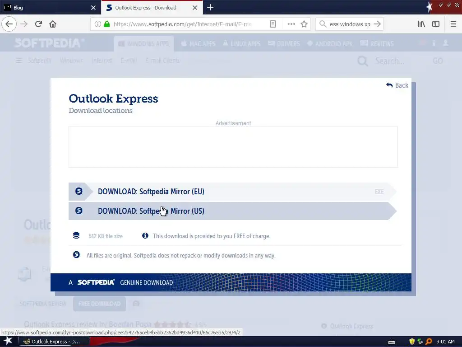Open the Reviews menu item
This screenshot has width=462, height=347.
click(377, 44)
